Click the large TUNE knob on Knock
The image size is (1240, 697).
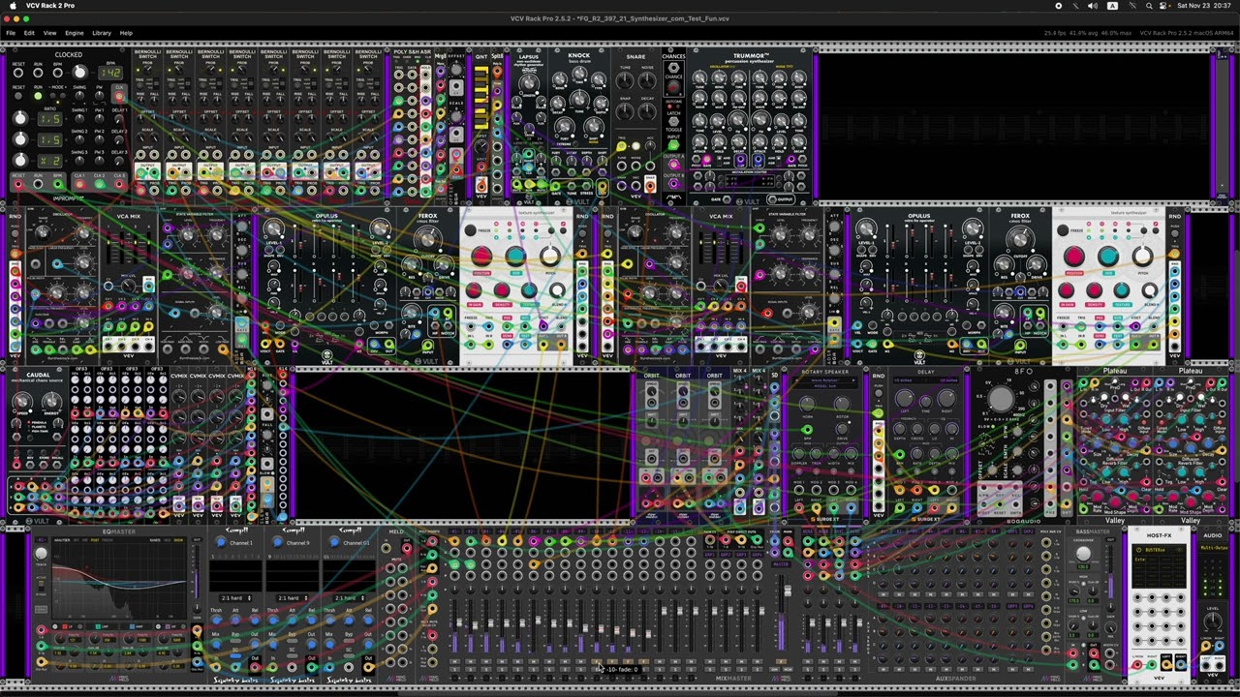coord(579,99)
